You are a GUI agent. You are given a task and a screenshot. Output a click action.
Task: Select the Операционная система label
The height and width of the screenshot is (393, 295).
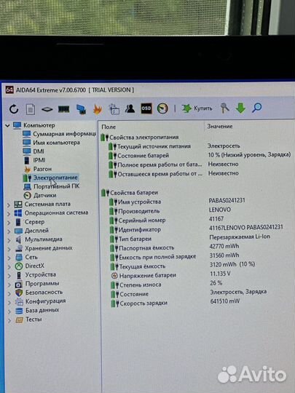click(x=56, y=213)
